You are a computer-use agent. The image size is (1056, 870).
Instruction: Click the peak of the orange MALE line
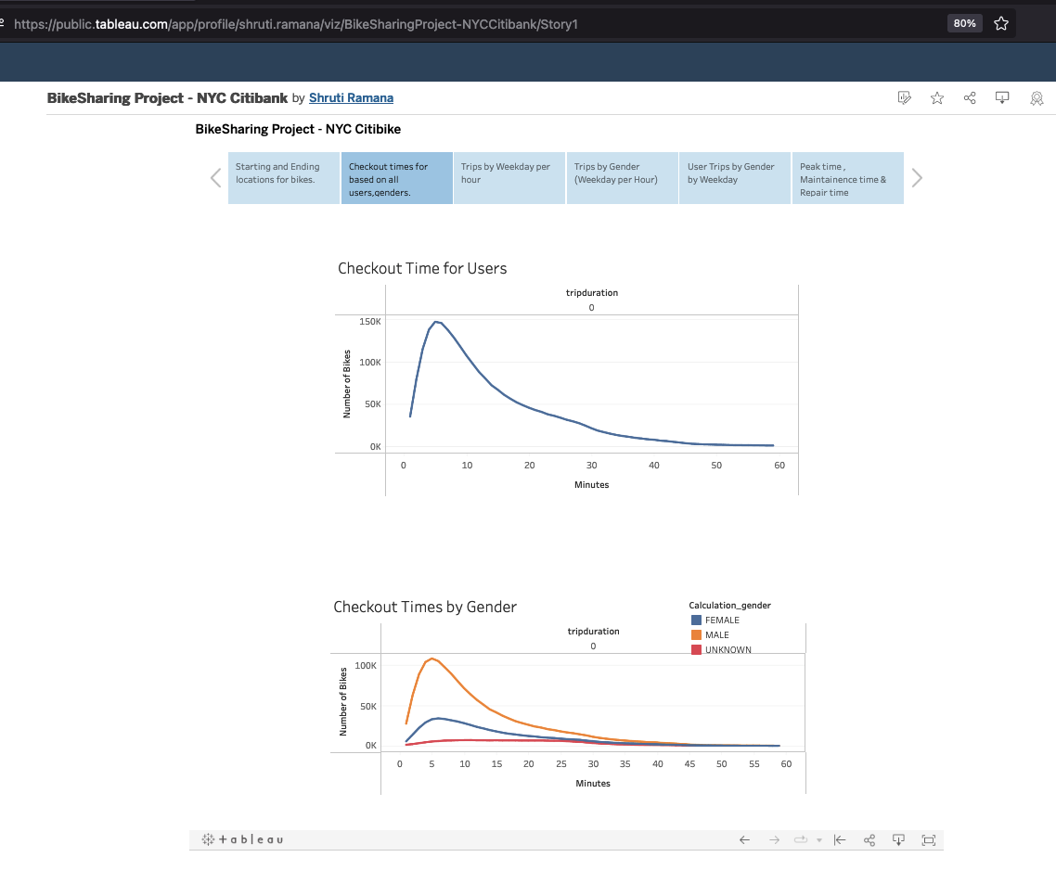pos(431,659)
